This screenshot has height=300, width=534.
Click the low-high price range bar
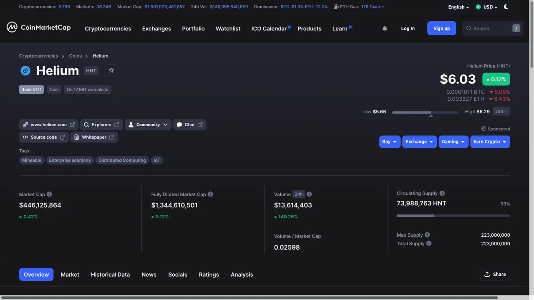click(x=425, y=112)
